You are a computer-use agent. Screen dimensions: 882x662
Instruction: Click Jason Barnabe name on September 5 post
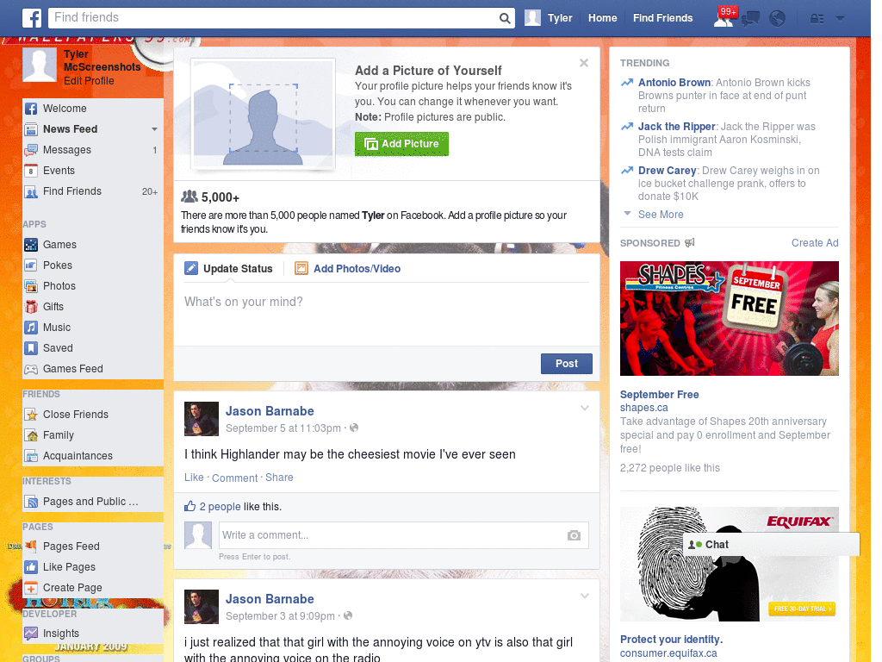pyautogui.click(x=270, y=411)
